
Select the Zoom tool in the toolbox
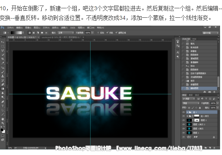click(2, 123)
